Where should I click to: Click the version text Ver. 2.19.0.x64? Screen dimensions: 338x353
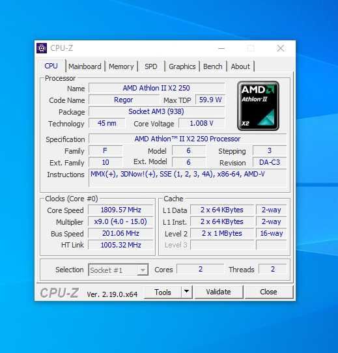click(112, 294)
